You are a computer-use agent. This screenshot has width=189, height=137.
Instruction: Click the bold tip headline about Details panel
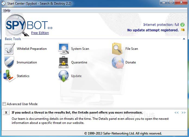pos(77,112)
